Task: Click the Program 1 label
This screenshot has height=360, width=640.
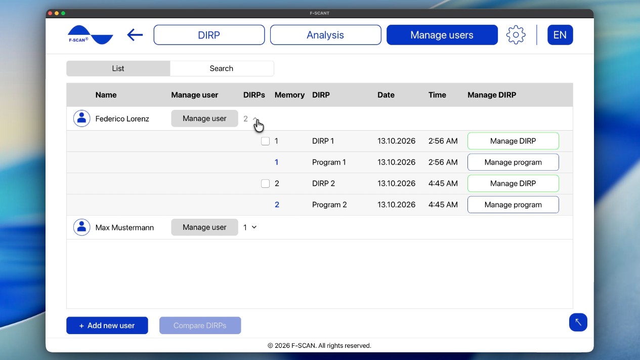Action: (329, 163)
